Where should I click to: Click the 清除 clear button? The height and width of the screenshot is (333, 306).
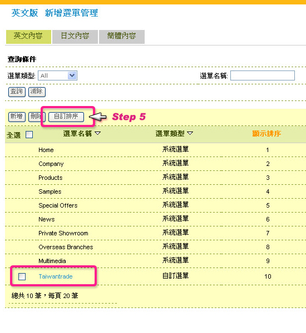click(x=37, y=92)
